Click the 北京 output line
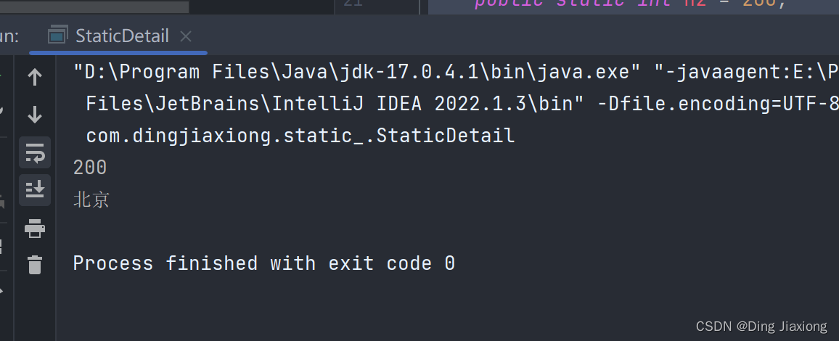 click(91, 200)
